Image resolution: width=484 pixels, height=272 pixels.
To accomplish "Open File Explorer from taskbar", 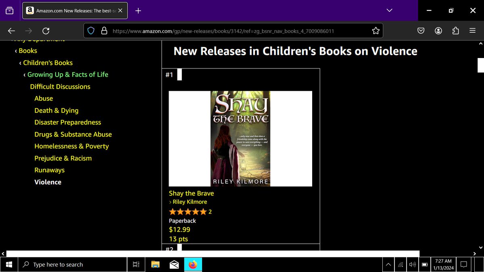I will pyautogui.click(x=155, y=265).
